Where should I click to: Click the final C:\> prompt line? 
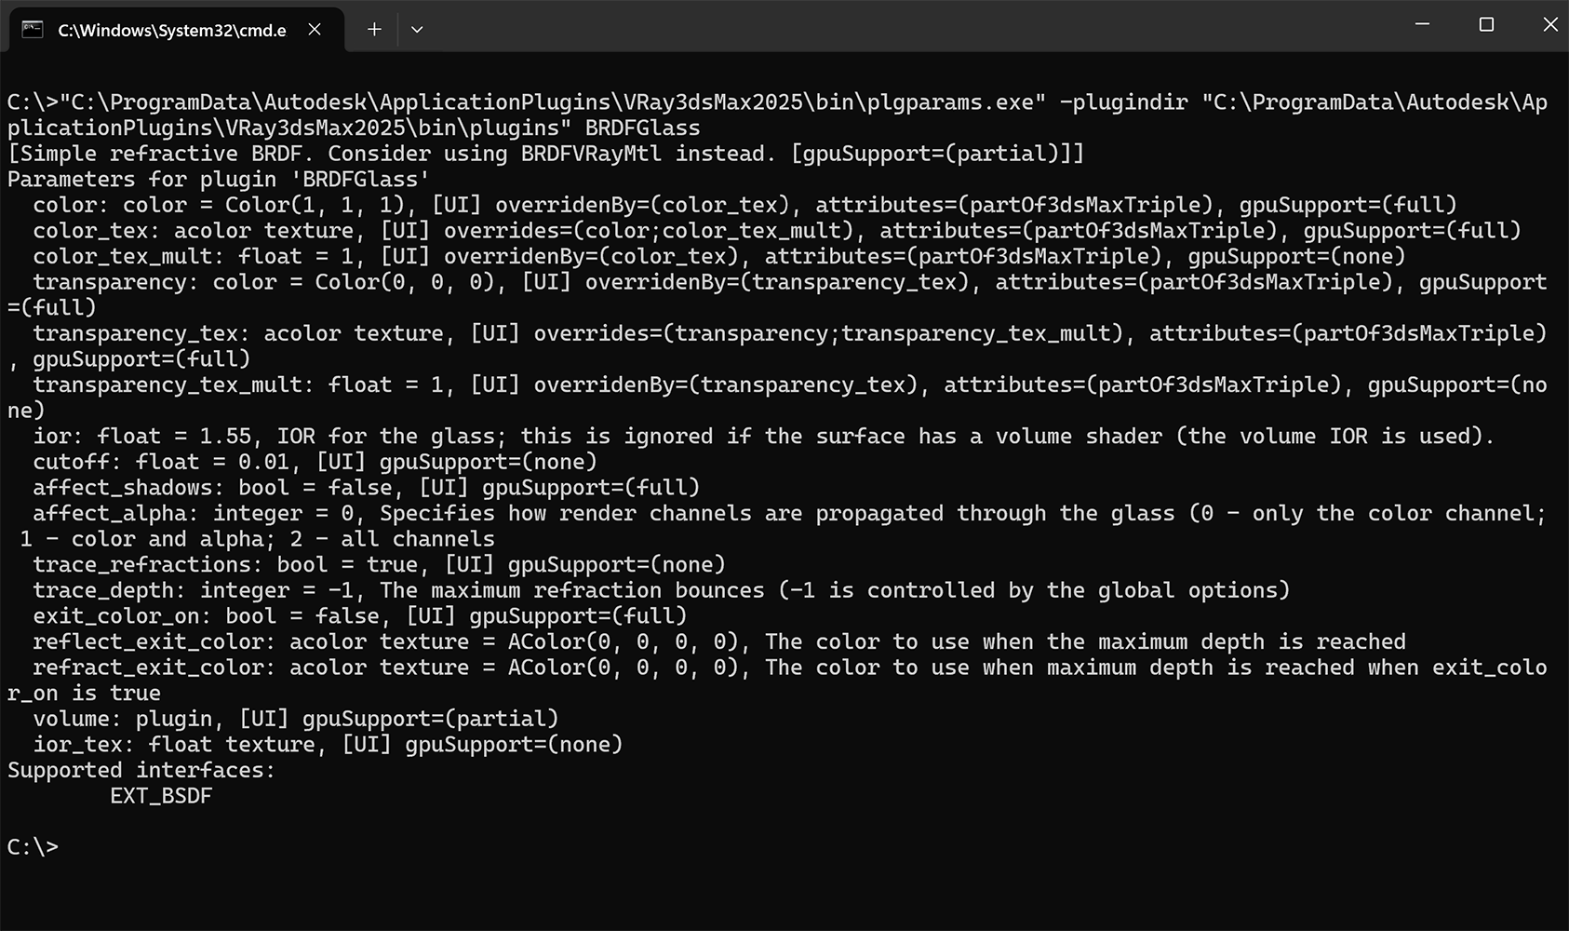(x=33, y=847)
